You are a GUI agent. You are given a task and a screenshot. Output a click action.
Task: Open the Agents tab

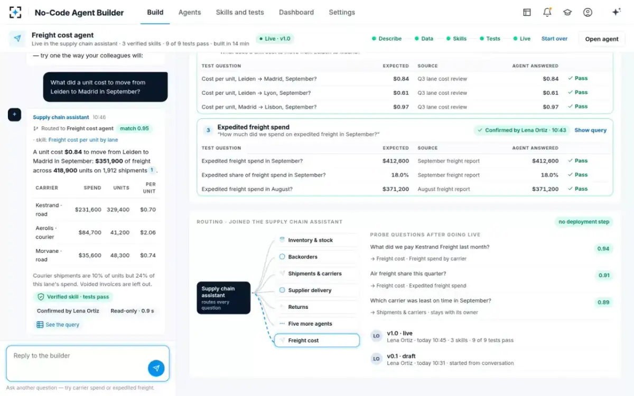coord(190,12)
